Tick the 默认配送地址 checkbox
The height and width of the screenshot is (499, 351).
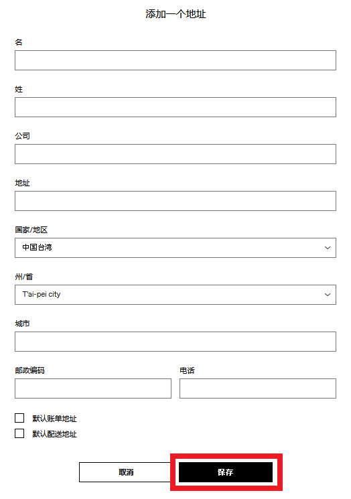coord(19,433)
